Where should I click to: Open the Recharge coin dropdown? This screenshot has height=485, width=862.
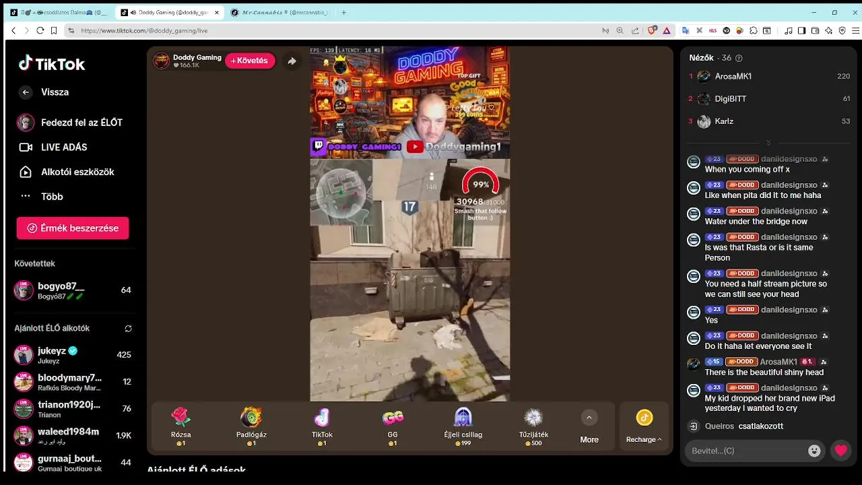click(644, 427)
